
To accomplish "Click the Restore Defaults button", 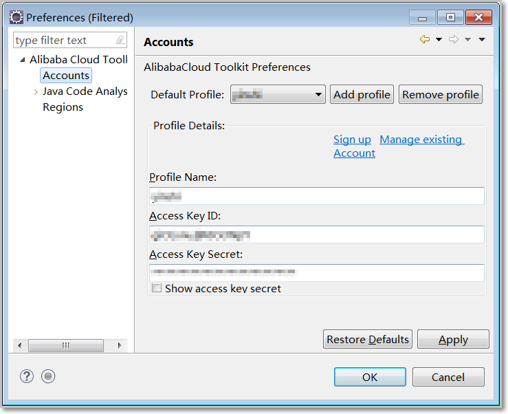I will pos(368,339).
